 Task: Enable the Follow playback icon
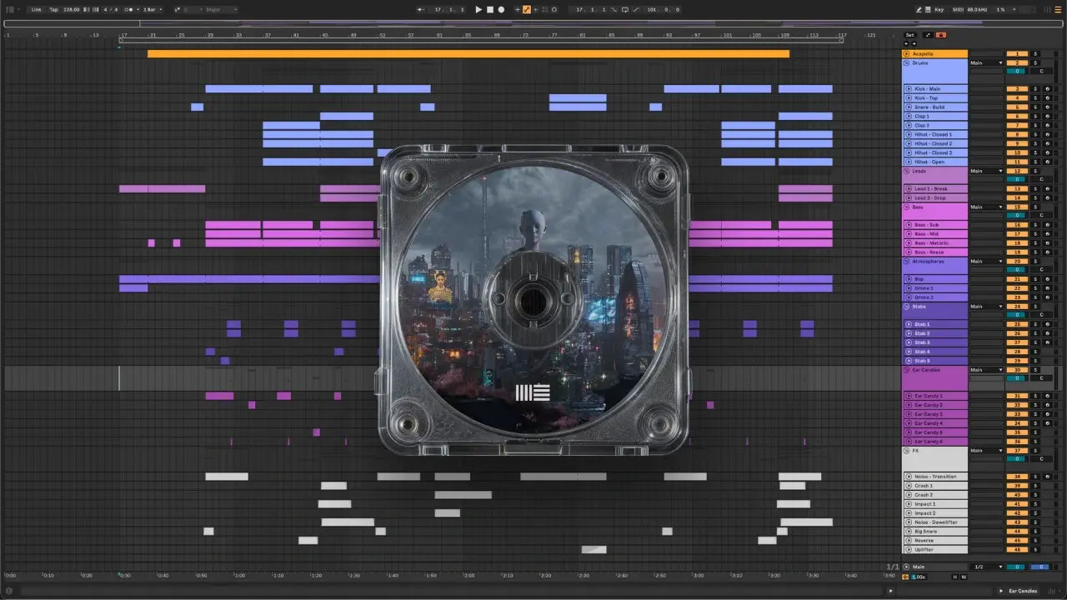[423, 9]
